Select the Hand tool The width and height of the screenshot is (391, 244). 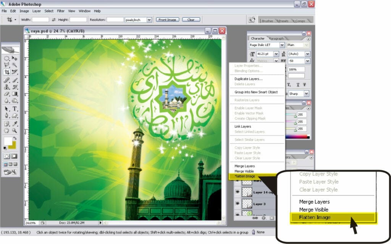coord(7,130)
